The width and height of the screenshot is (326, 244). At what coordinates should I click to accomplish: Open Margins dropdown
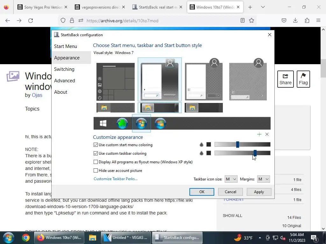coord(263,179)
